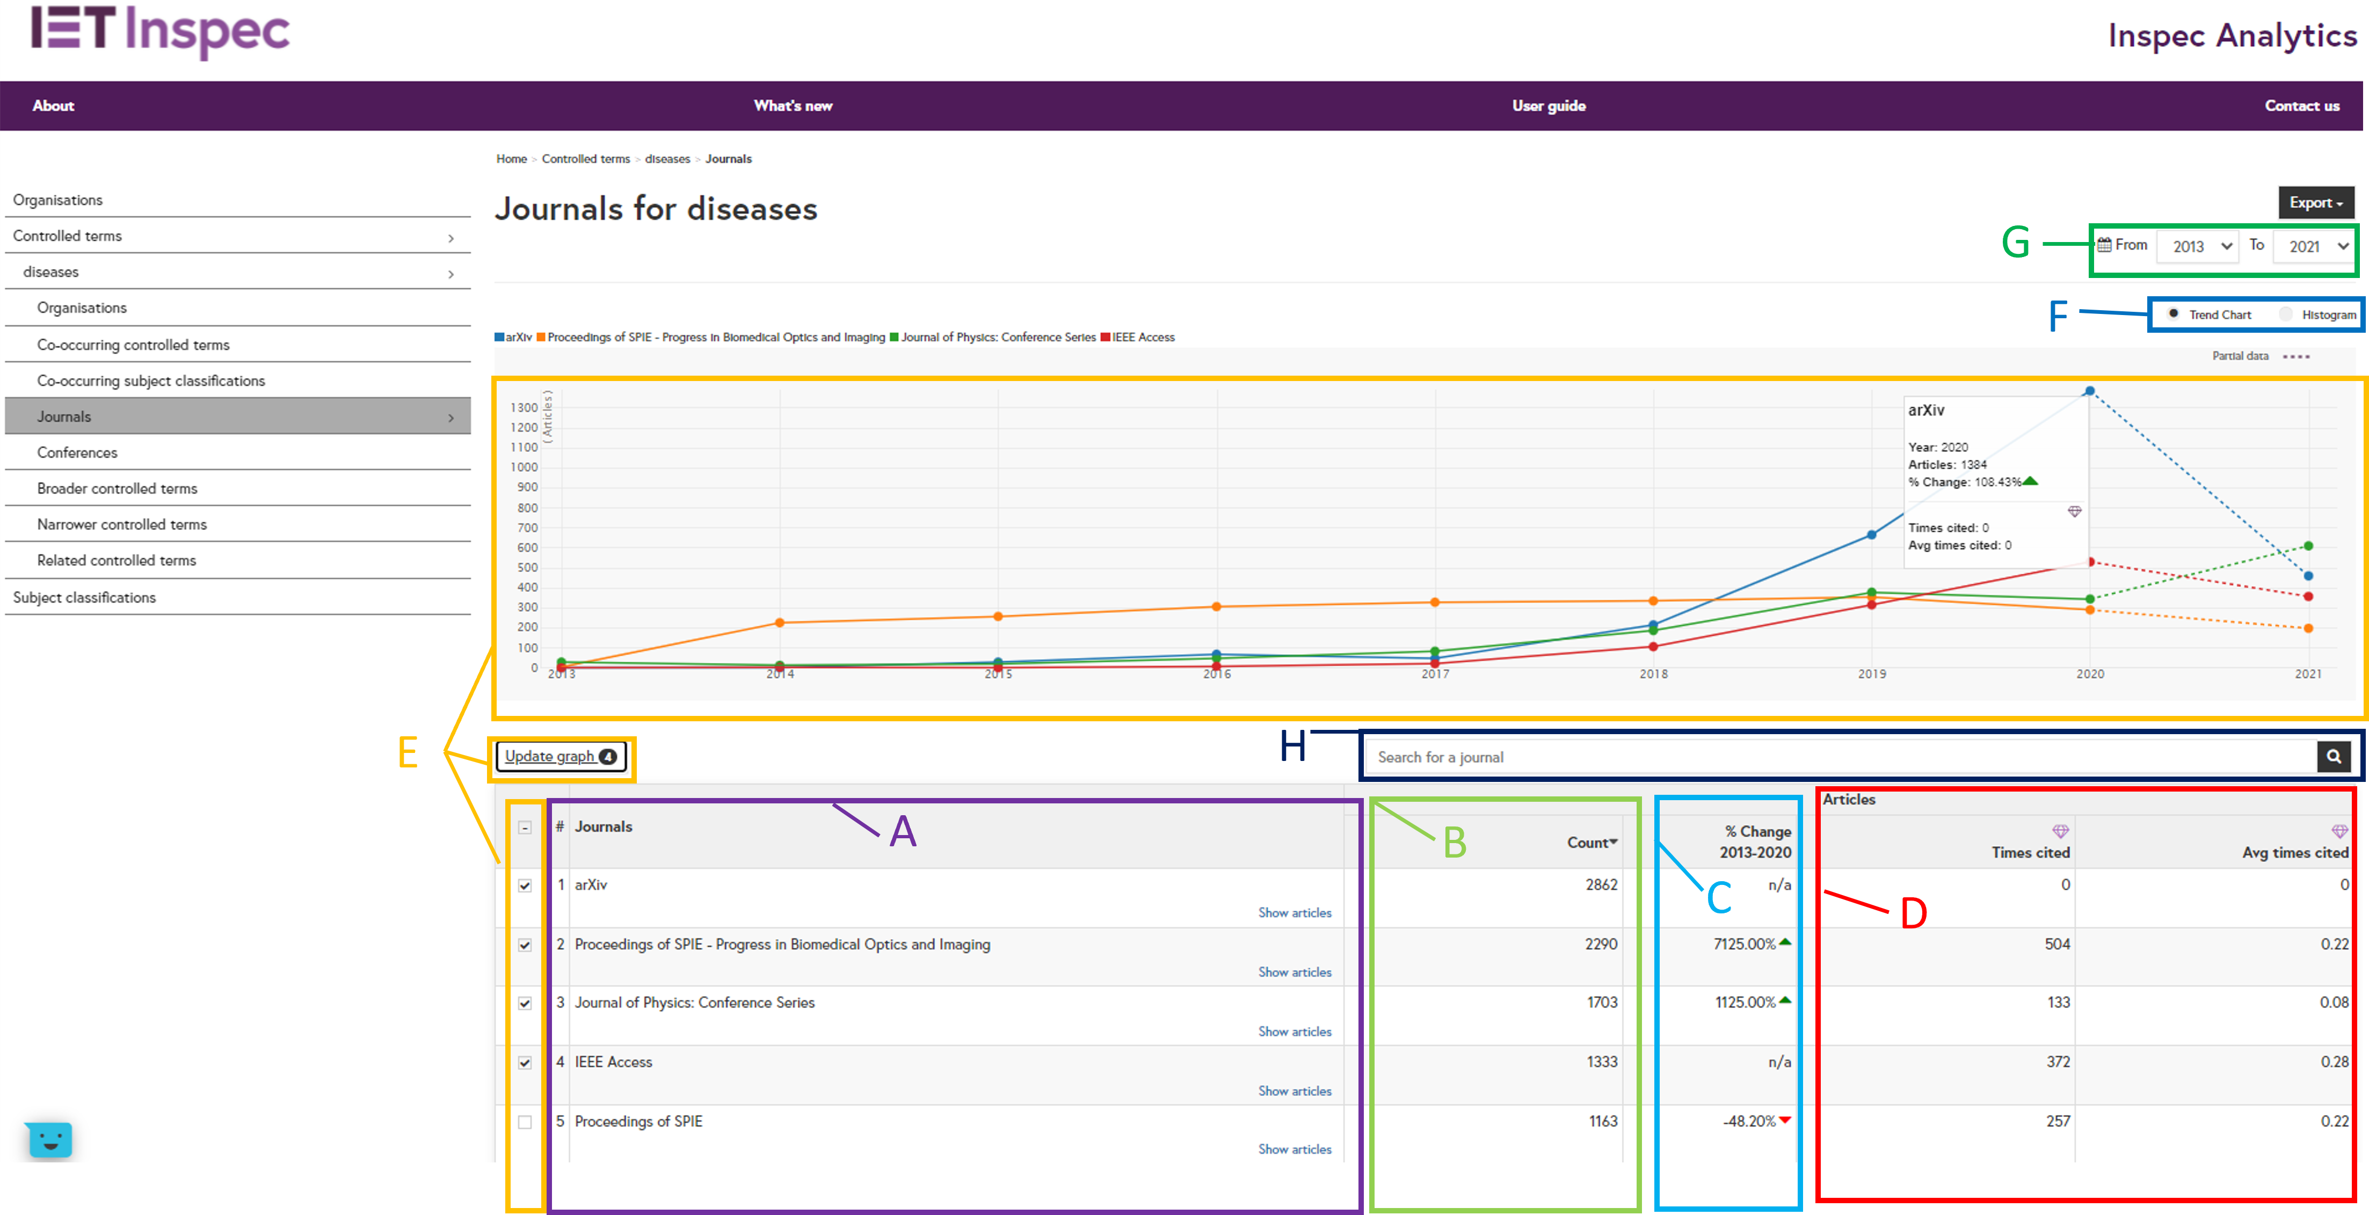2369x1215 pixels.
Task: Click the magnifier search icon for journals
Action: coord(2333,756)
